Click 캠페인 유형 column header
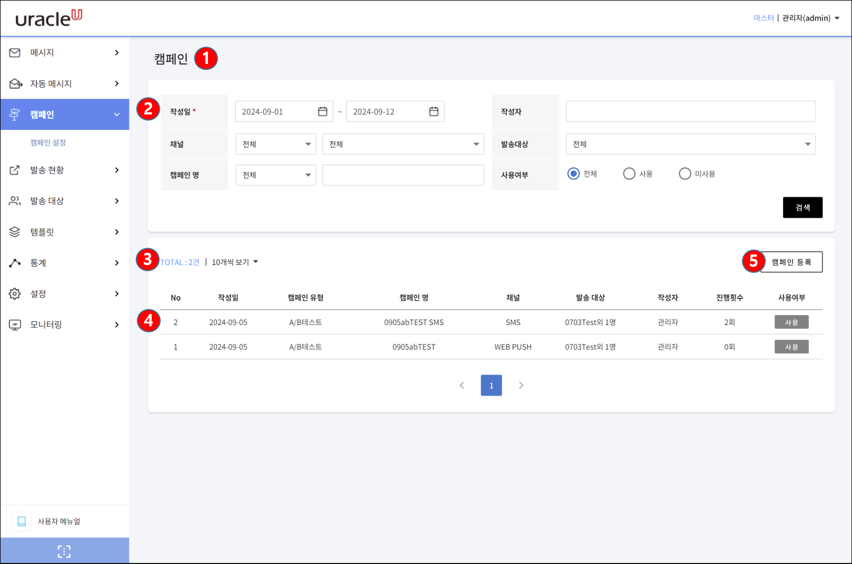The image size is (852, 564). pos(305,298)
